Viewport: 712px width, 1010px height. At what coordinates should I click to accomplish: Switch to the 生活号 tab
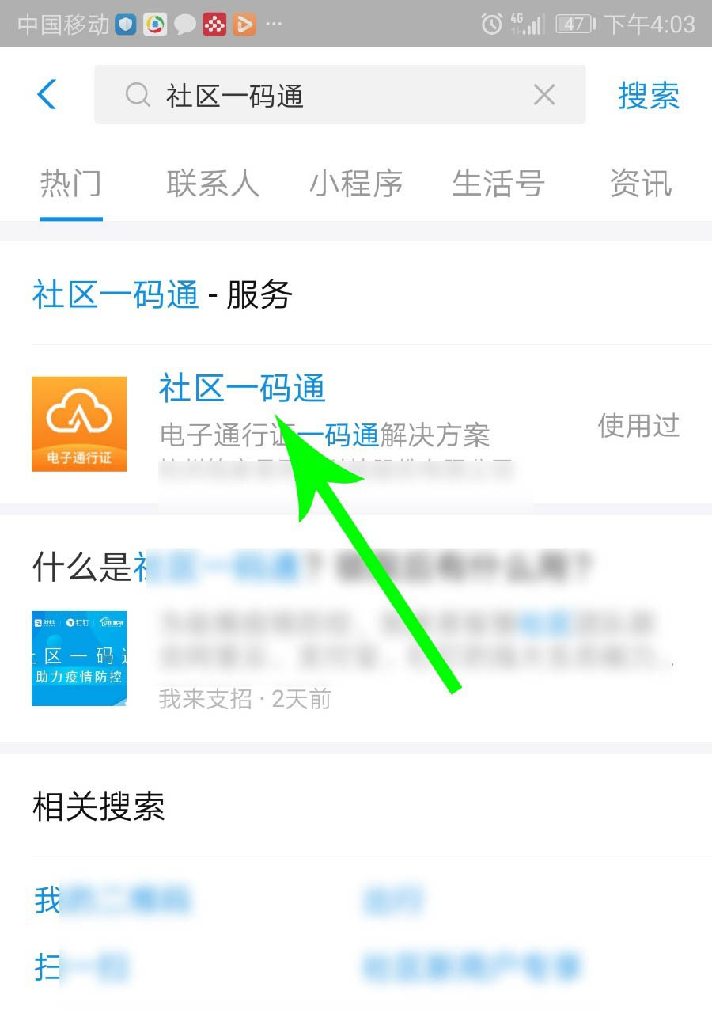pos(498,184)
